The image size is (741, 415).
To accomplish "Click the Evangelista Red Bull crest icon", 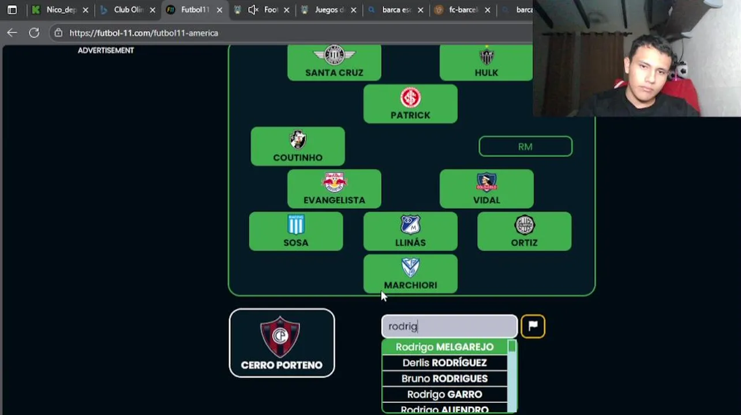I will coord(334,183).
